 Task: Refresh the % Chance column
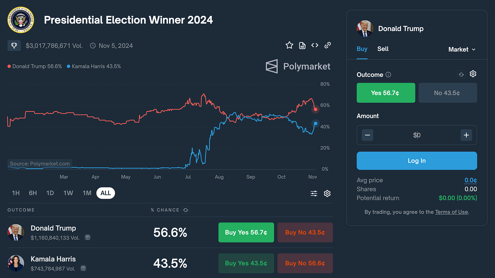click(186, 210)
